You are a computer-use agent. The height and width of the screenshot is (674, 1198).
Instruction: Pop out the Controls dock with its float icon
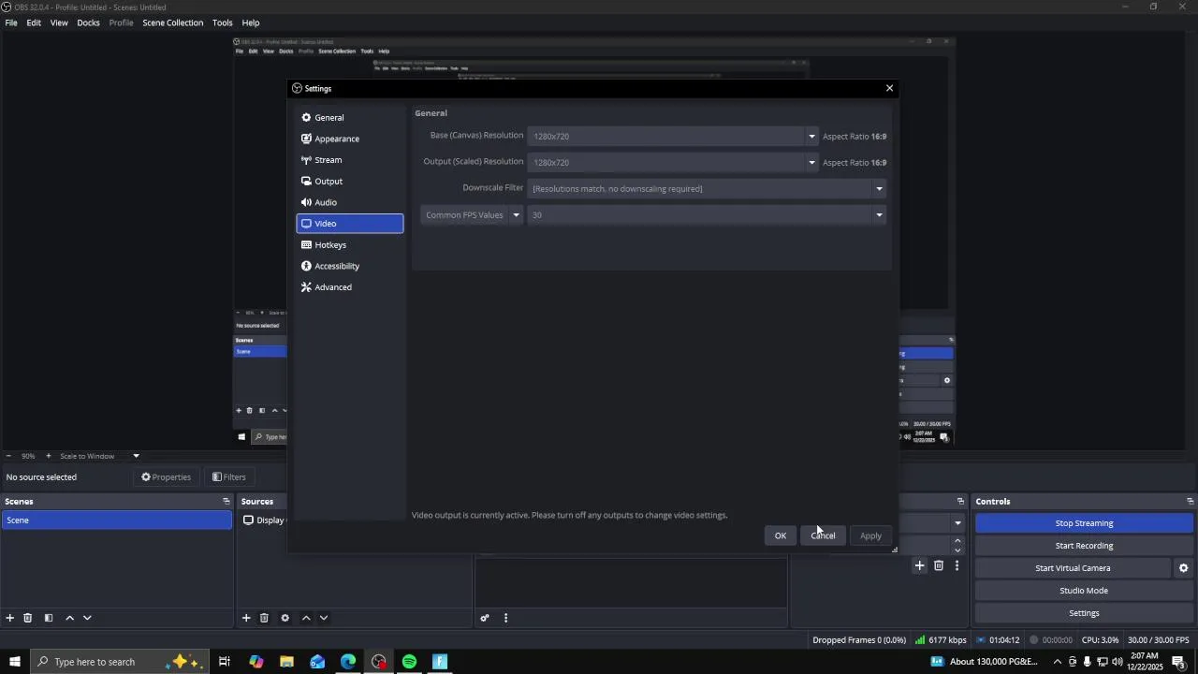point(1190,502)
